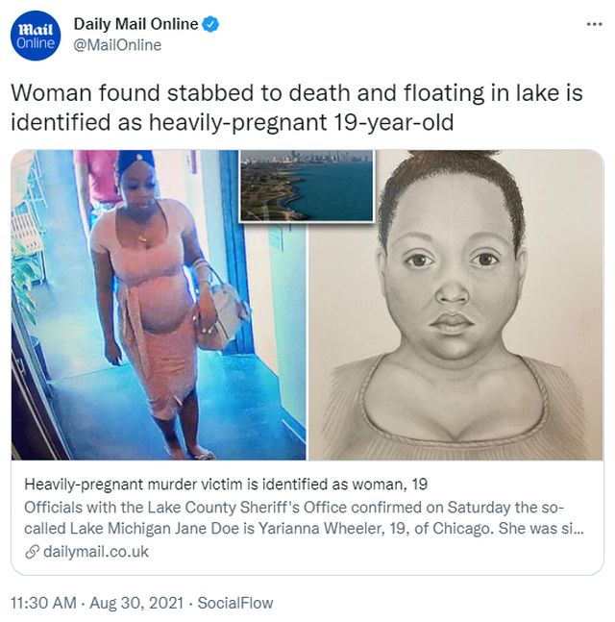Open the photo of woman in pink dress
The height and width of the screenshot is (622, 615).
pyautogui.click(x=159, y=305)
